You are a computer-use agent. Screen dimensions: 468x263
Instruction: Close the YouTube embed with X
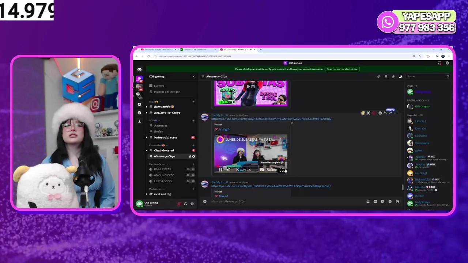[292, 123]
